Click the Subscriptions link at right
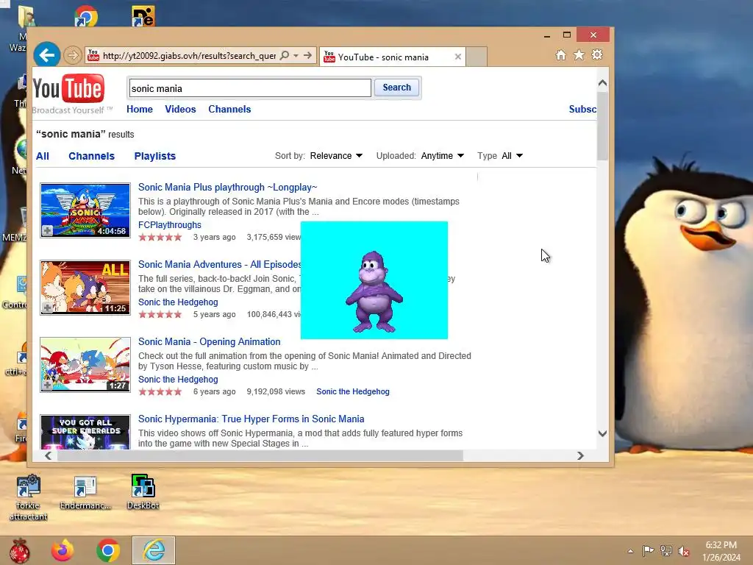753x565 pixels. [582, 109]
